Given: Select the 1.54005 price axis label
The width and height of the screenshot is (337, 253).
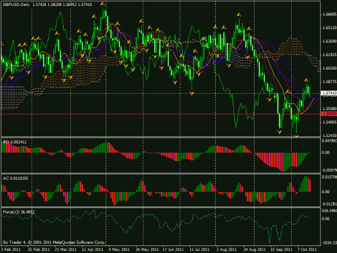Looking at the screenshot, I should tap(329, 122).
